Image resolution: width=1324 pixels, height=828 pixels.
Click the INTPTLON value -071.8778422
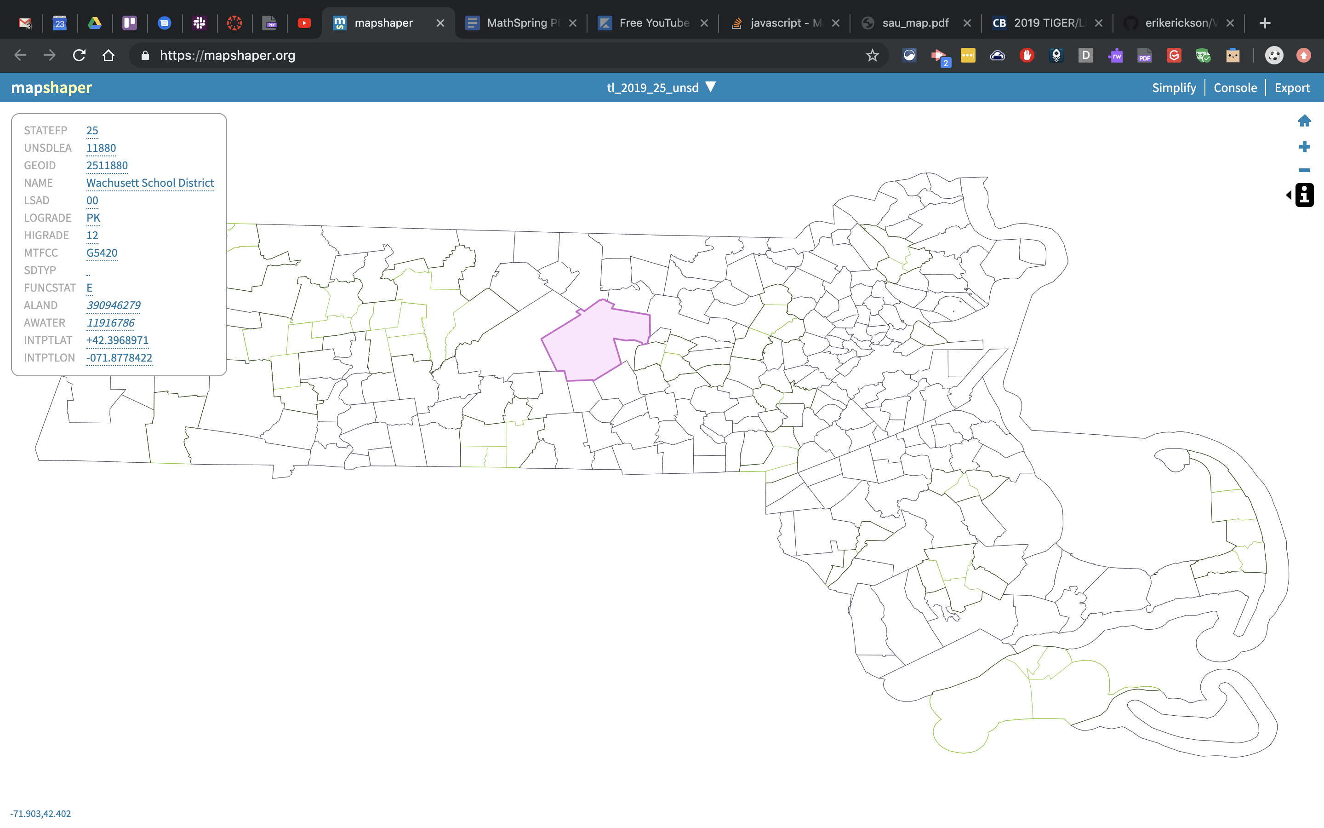point(119,357)
